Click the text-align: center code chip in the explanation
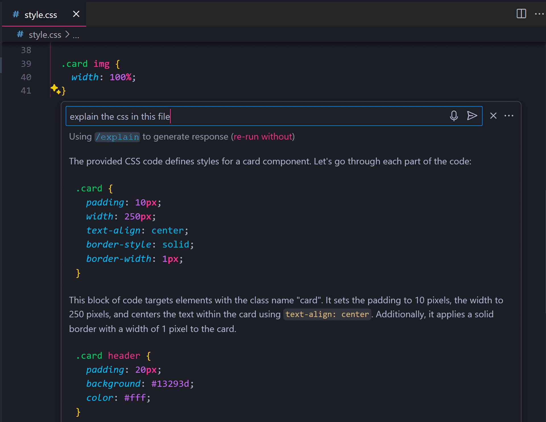The height and width of the screenshot is (422, 546). pyautogui.click(x=327, y=314)
